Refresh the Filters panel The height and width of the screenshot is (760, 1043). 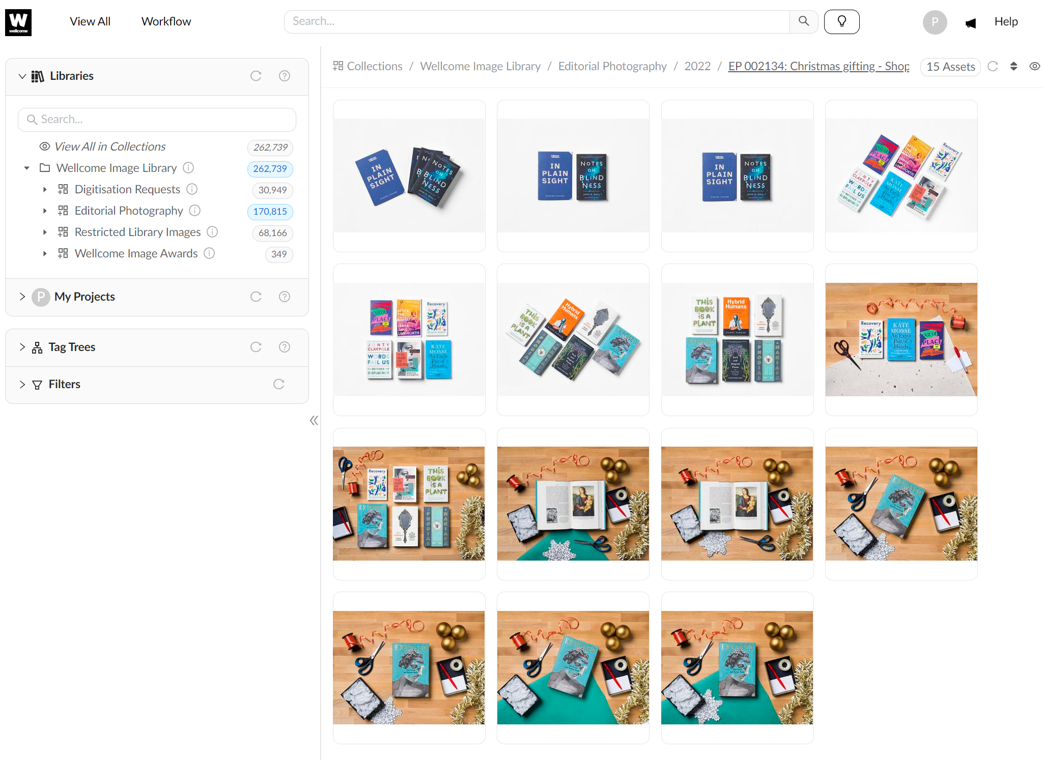(278, 384)
